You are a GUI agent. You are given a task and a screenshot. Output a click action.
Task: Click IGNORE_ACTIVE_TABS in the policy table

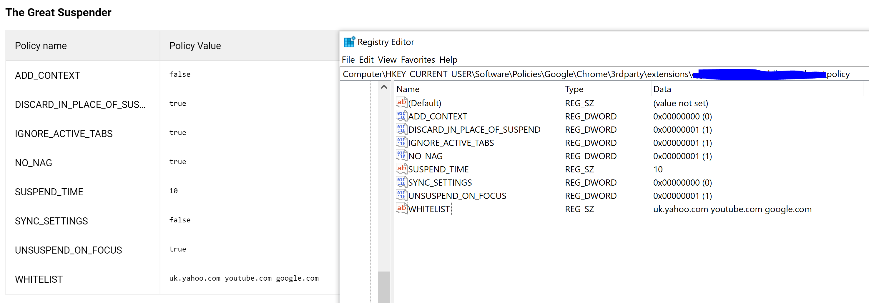tap(64, 134)
